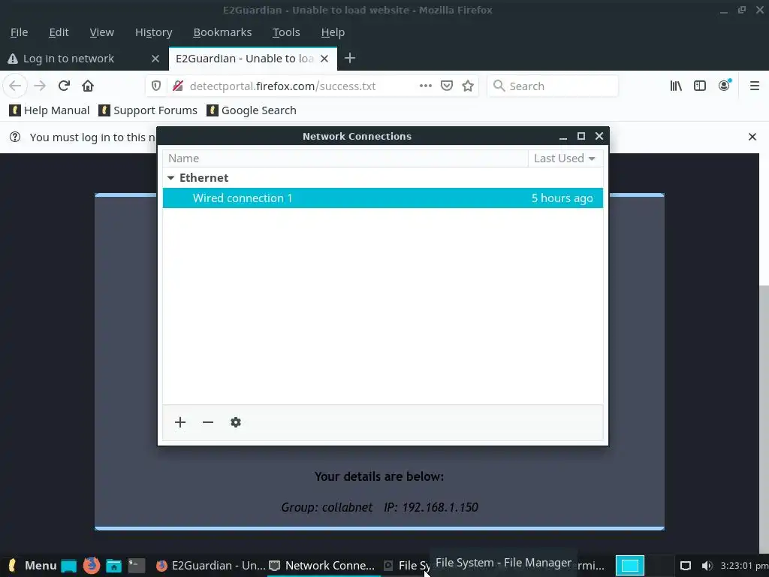Screen dimensions: 769x577
Task: Reload the current page in Firefox
Action: 64,86
